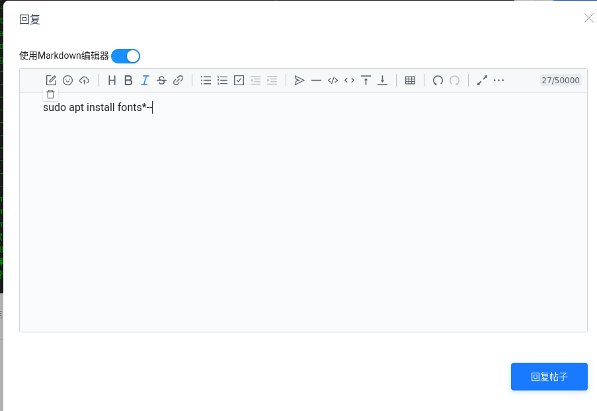Undo the last edit
597x411 pixels.
438,81
